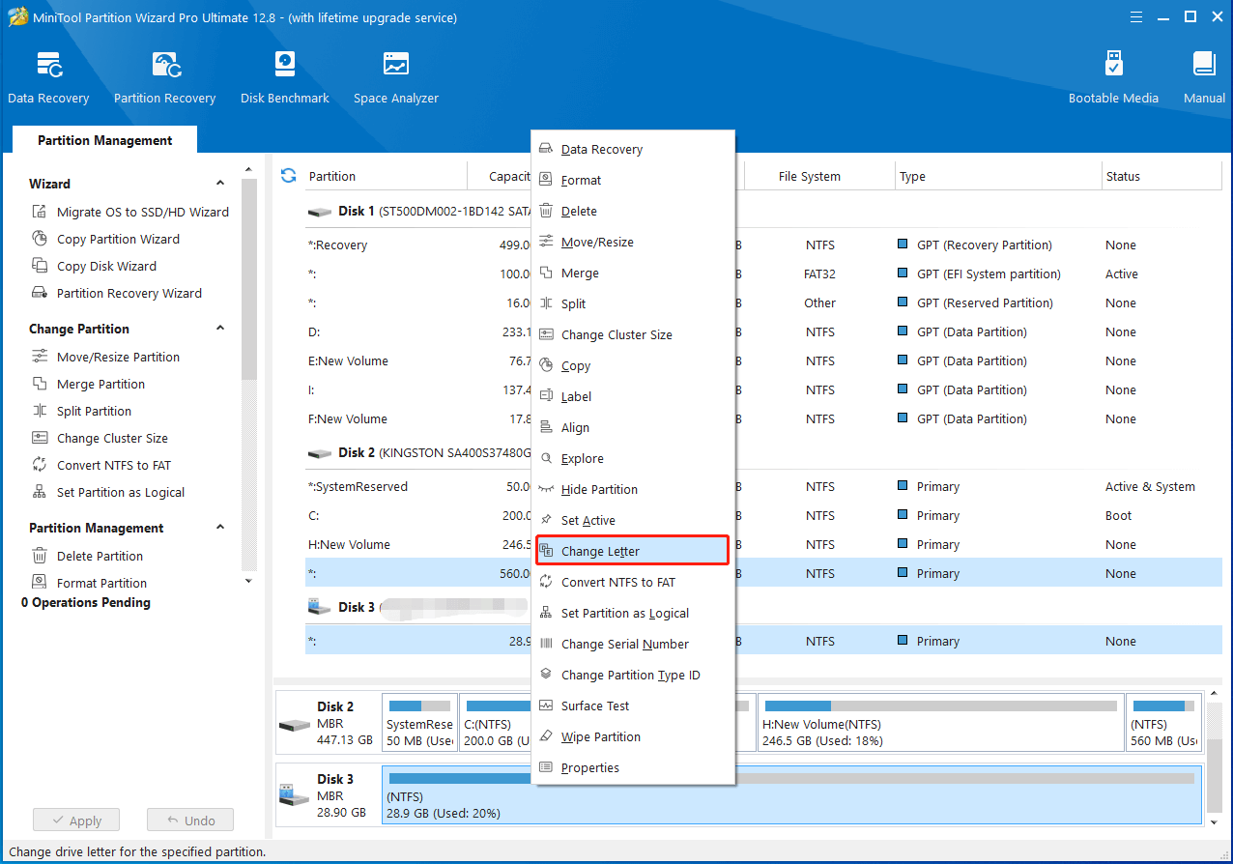Choose Set Active from context menu
Screen dimensions: 1233x864
633,520
